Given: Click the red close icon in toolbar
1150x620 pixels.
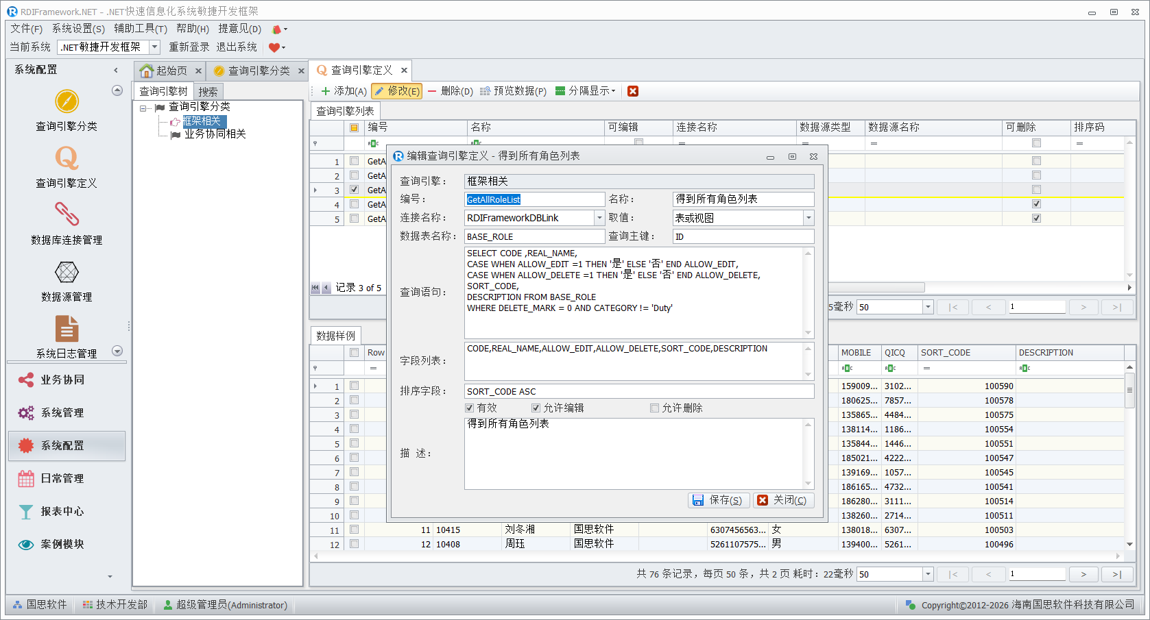Looking at the screenshot, I should (x=633, y=91).
